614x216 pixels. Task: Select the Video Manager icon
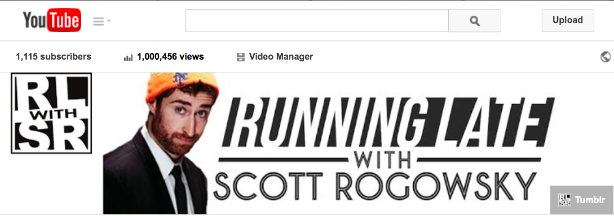click(x=240, y=57)
